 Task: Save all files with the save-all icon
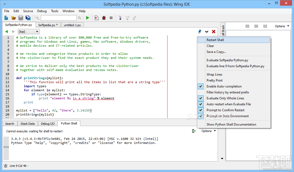tap(28, 18)
